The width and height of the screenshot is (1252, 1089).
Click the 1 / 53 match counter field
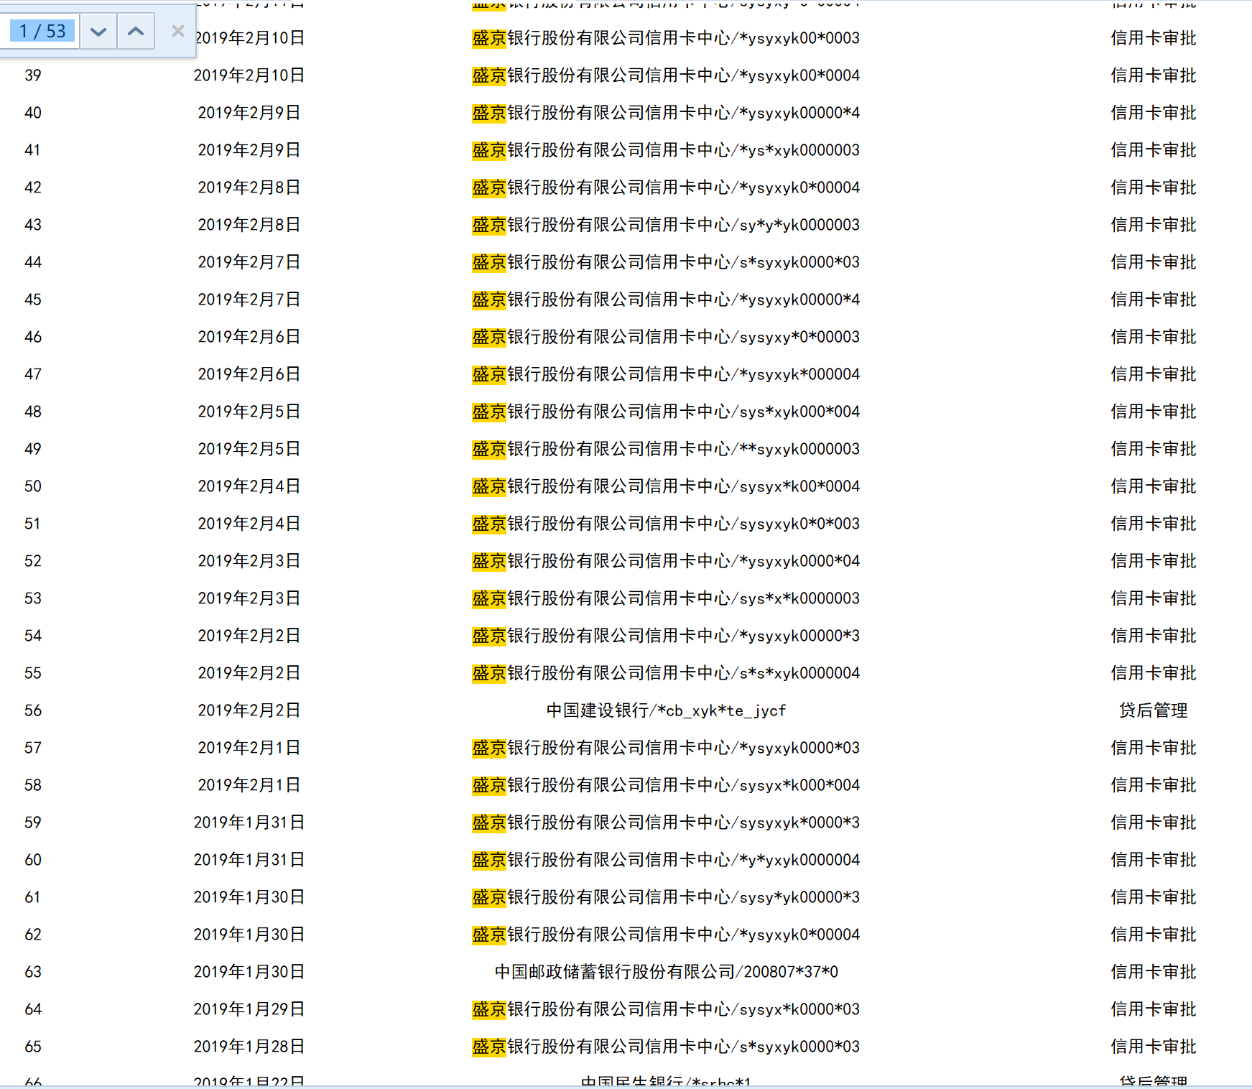pyautogui.click(x=42, y=32)
